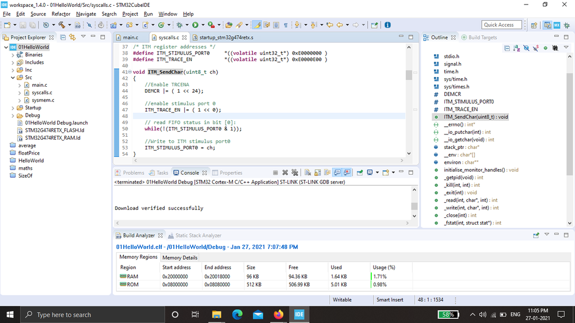
Task: Toggle Show Console on Standard Error change
Action: coord(347,172)
